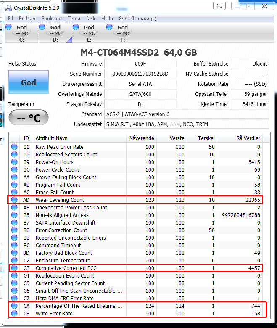Viewport: 277px width, 328px height.
Task: Select the E: drive tab
Action: pos(89,33)
